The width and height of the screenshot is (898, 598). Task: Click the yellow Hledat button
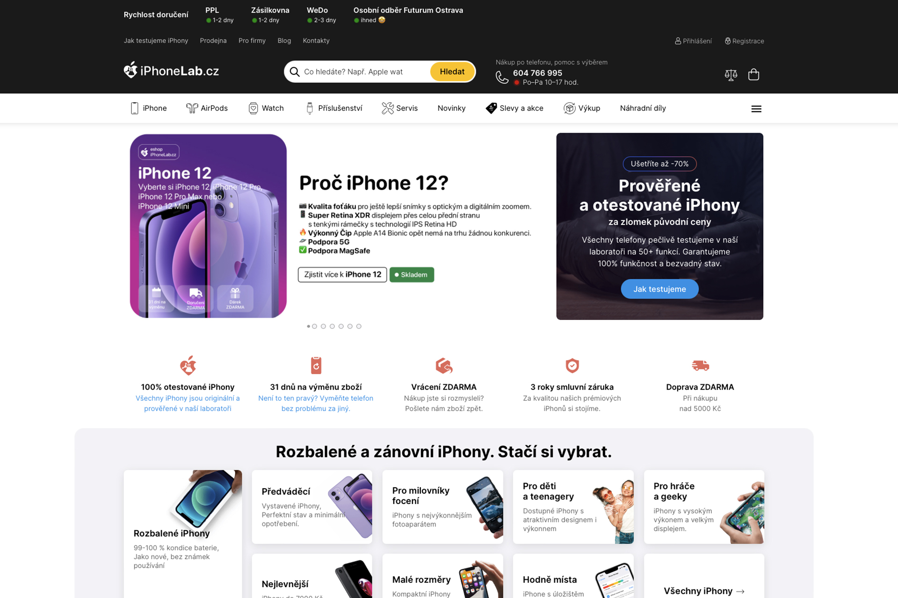pyautogui.click(x=452, y=72)
